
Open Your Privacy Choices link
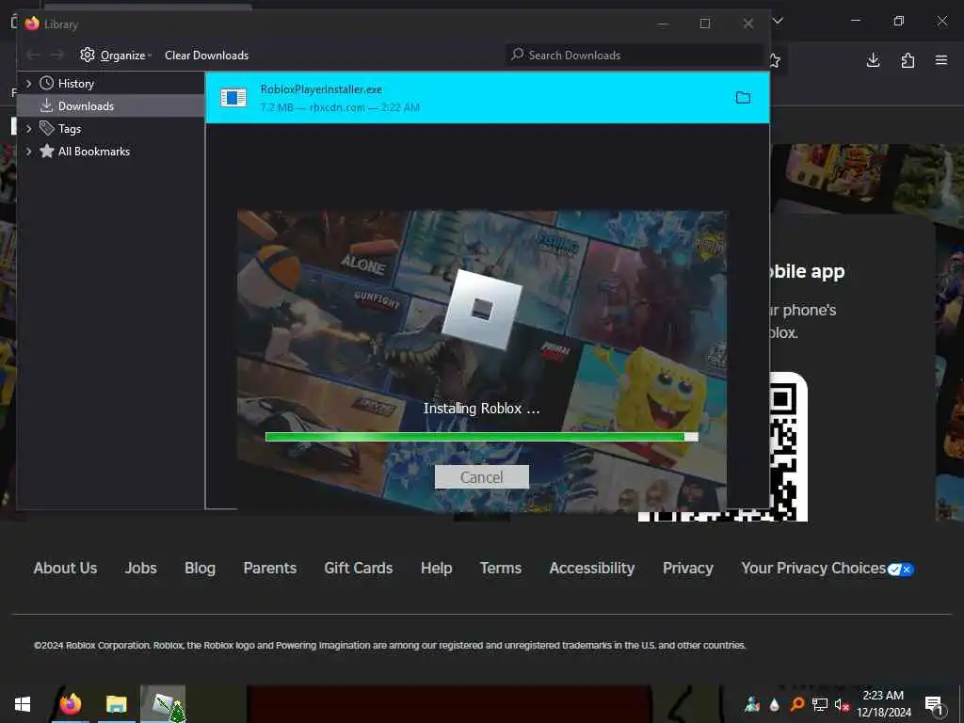(x=813, y=568)
